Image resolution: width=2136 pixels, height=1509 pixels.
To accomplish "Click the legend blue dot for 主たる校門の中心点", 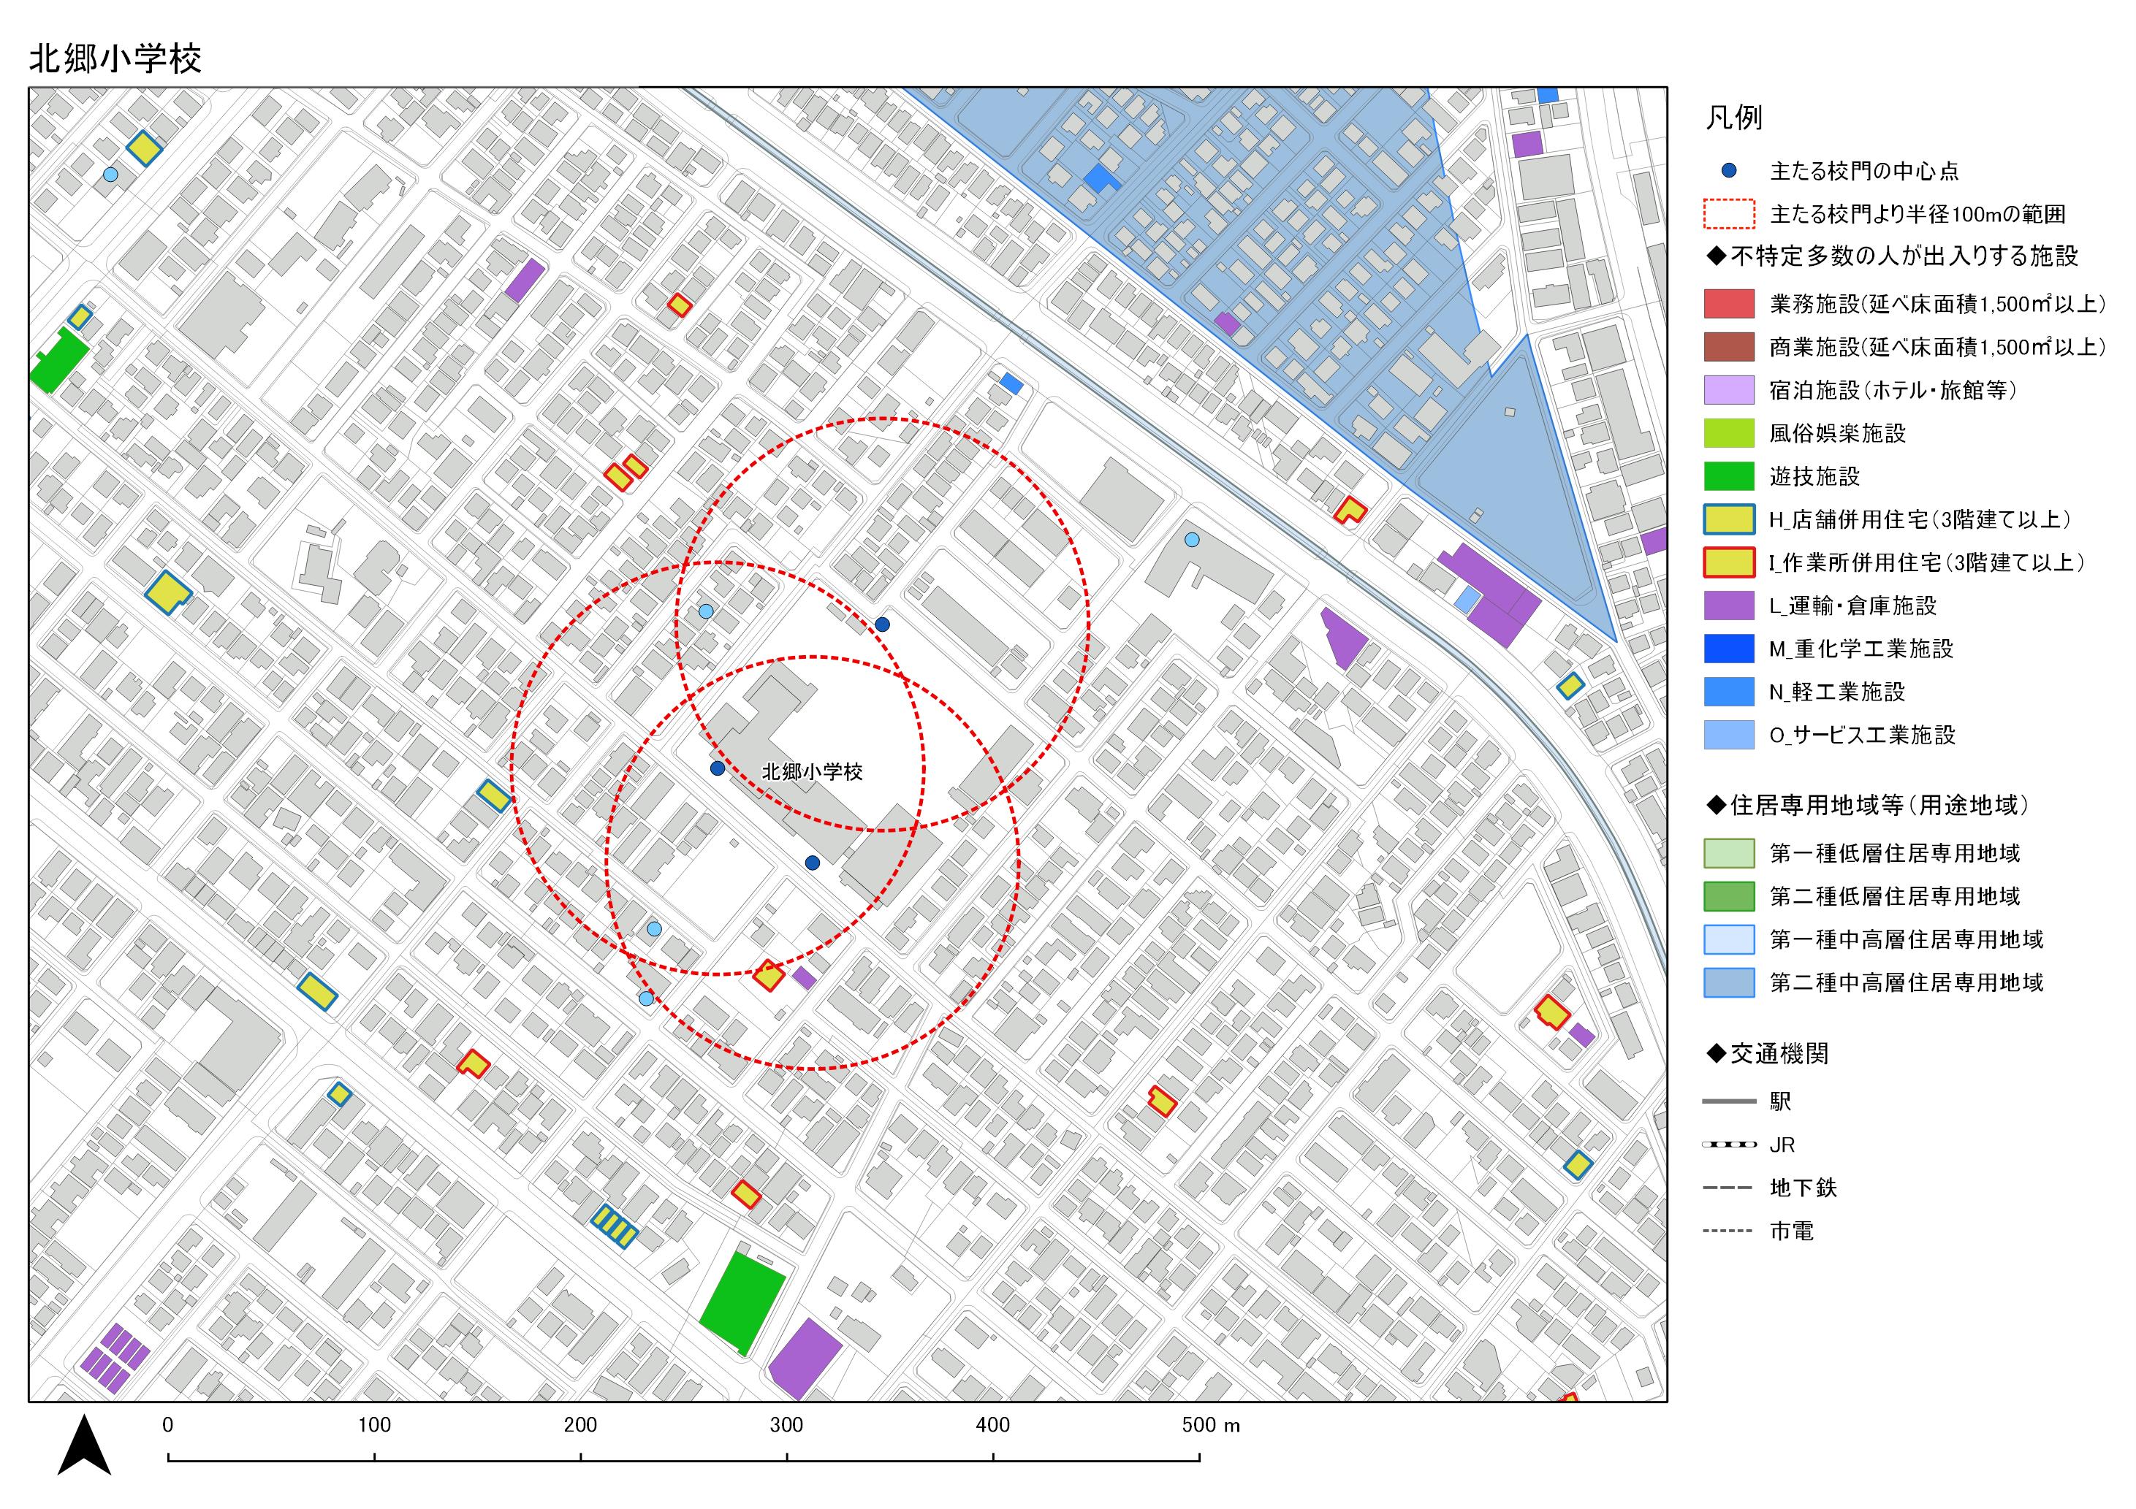I will coord(1728,170).
